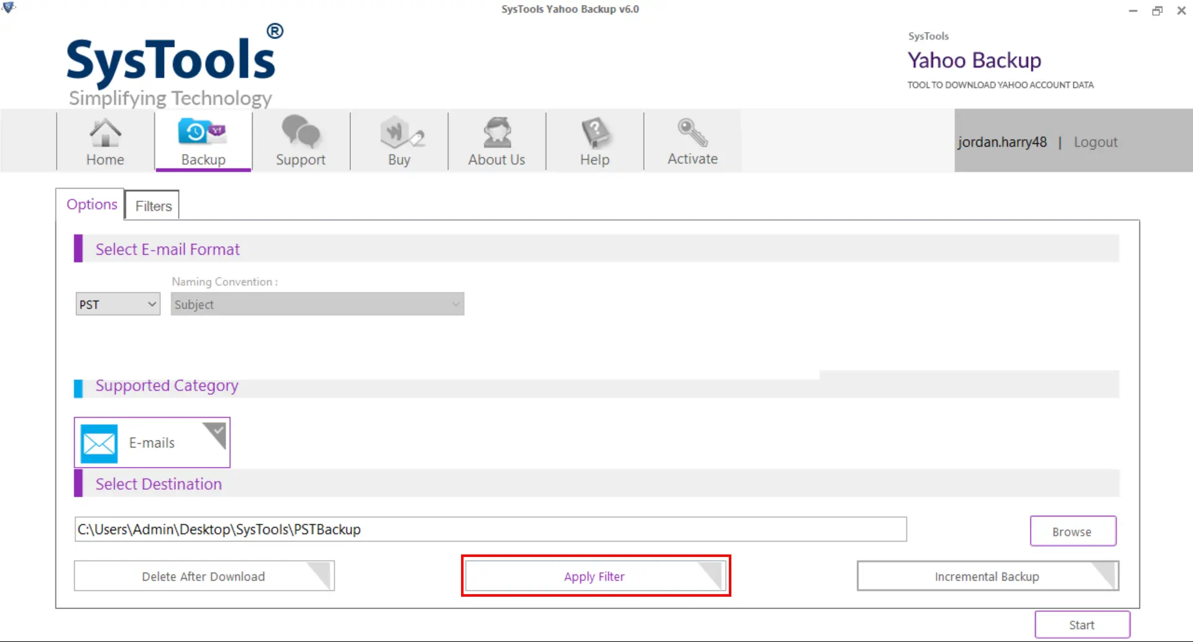Image resolution: width=1193 pixels, height=642 pixels.
Task: Minimize the SysTools Yahoo Backup window
Action: [1133, 11]
